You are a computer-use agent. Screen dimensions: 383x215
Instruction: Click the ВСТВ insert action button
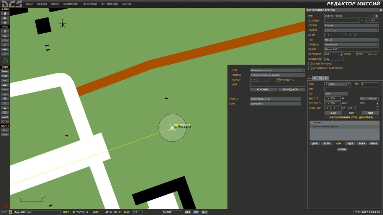pos(327,143)
